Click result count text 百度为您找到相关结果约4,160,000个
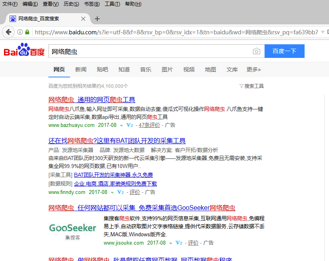This screenshot has width=329, height=261. point(88,86)
